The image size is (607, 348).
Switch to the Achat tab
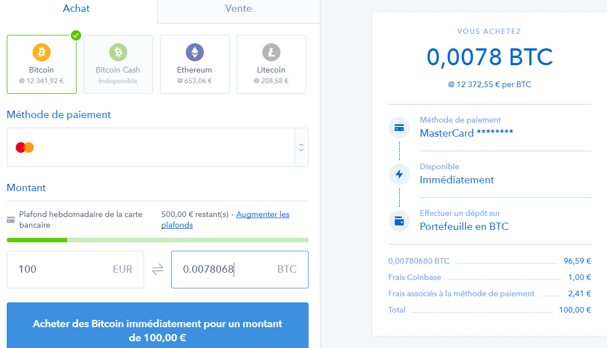(x=76, y=8)
